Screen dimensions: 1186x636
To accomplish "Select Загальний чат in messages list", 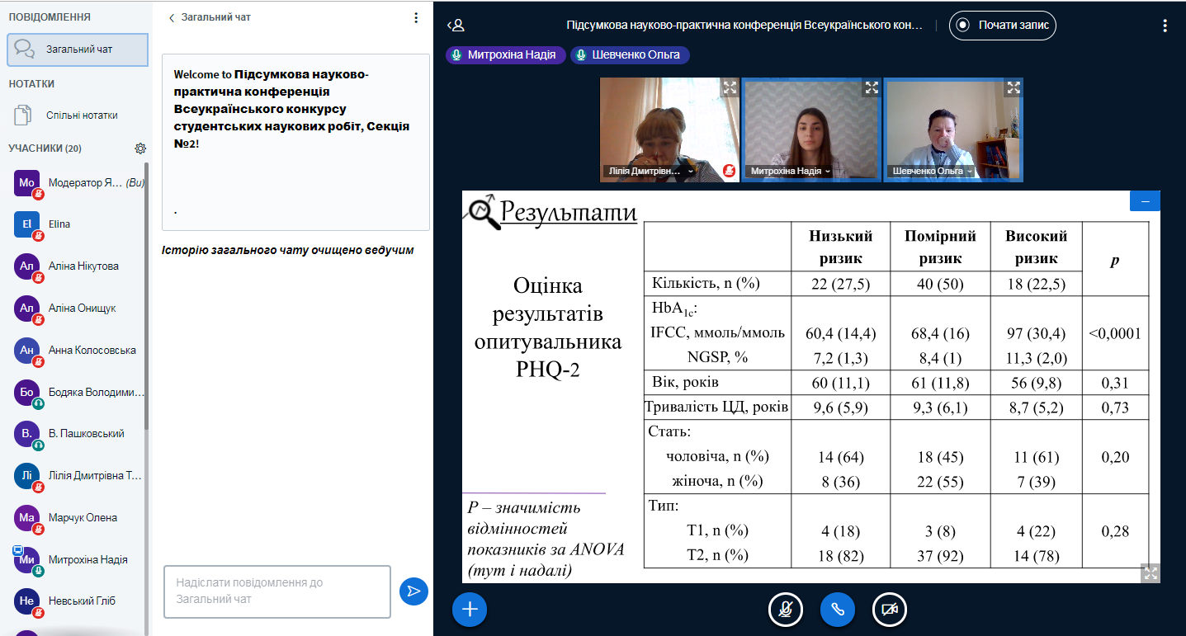I will point(78,49).
